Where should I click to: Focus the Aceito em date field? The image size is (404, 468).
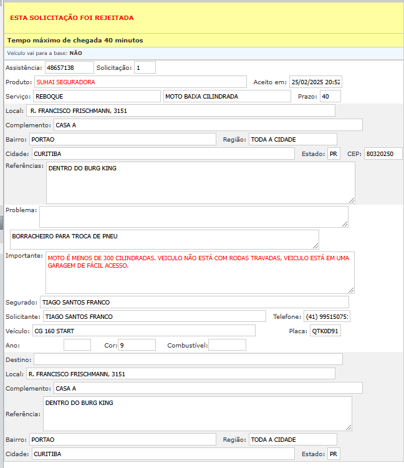[x=315, y=82]
